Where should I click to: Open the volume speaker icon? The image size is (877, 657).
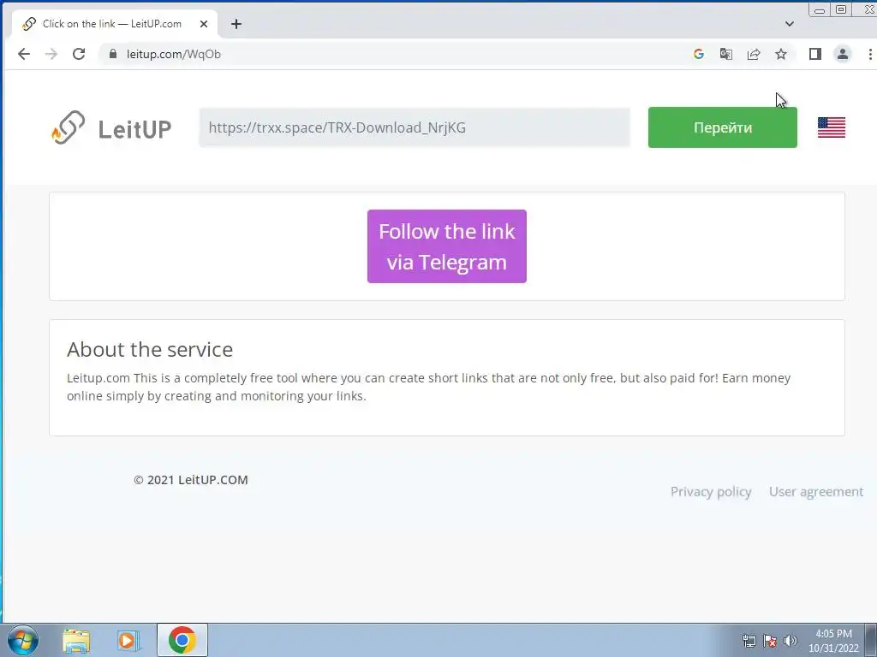[x=790, y=641]
